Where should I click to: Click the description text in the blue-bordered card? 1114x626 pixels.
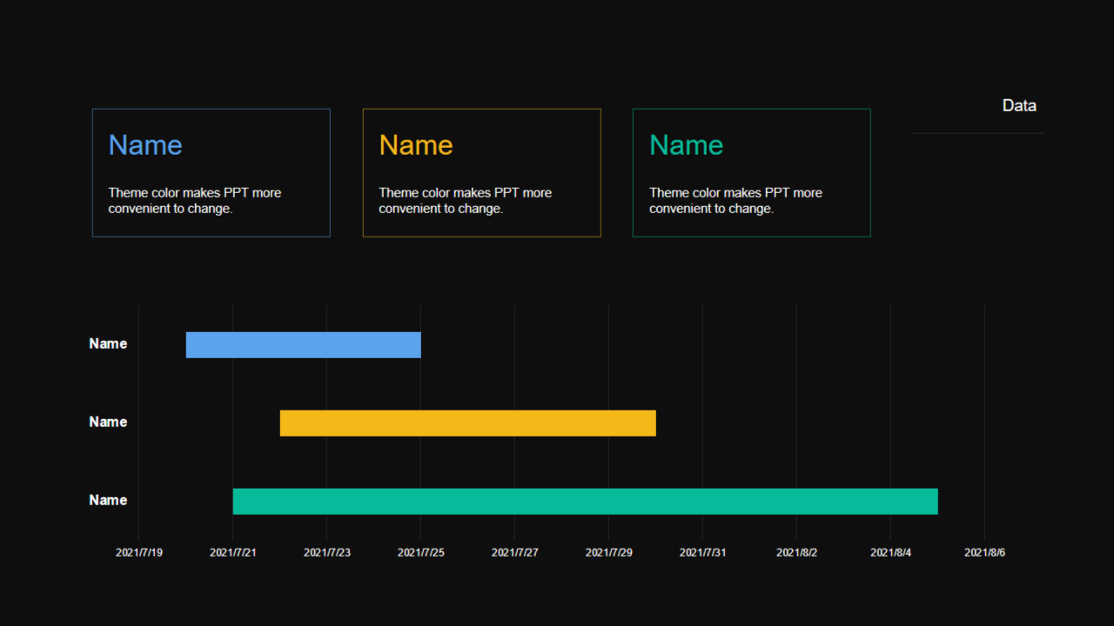tap(194, 201)
